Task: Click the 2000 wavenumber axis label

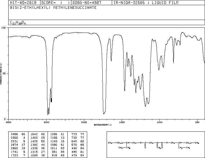Action: click(x=84, y=122)
